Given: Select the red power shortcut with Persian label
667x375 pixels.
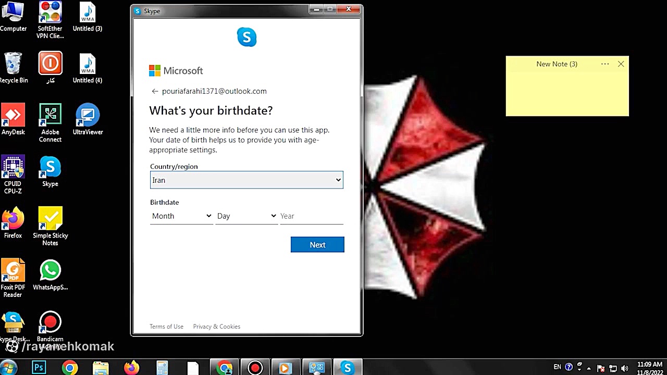Looking at the screenshot, I should point(50,68).
